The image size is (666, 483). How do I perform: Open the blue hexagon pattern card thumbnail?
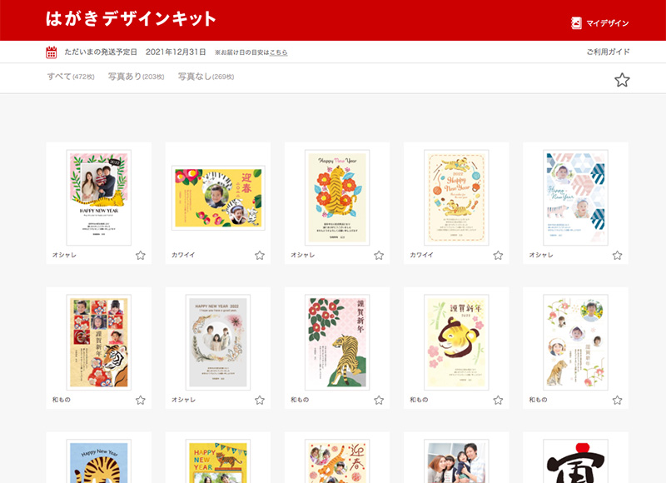click(x=575, y=197)
